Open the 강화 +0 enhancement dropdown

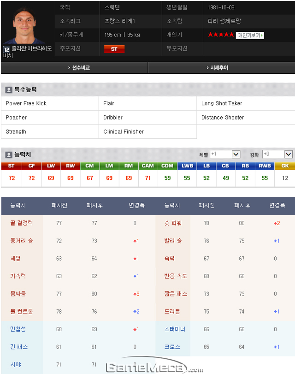tap(277, 154)
